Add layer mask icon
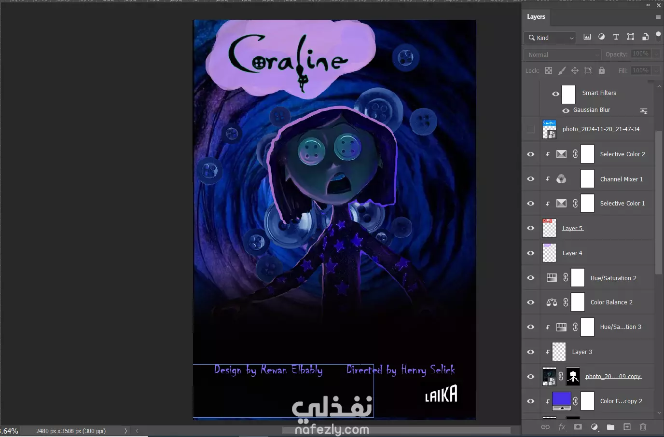This screenshot has width=664, height=437. tap(578, 427)
